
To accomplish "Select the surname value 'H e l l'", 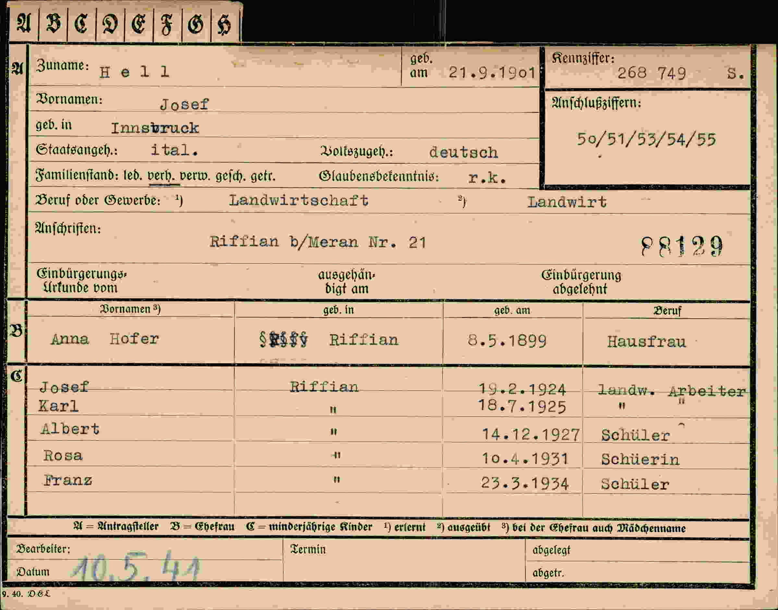I will tap(134, 72).
